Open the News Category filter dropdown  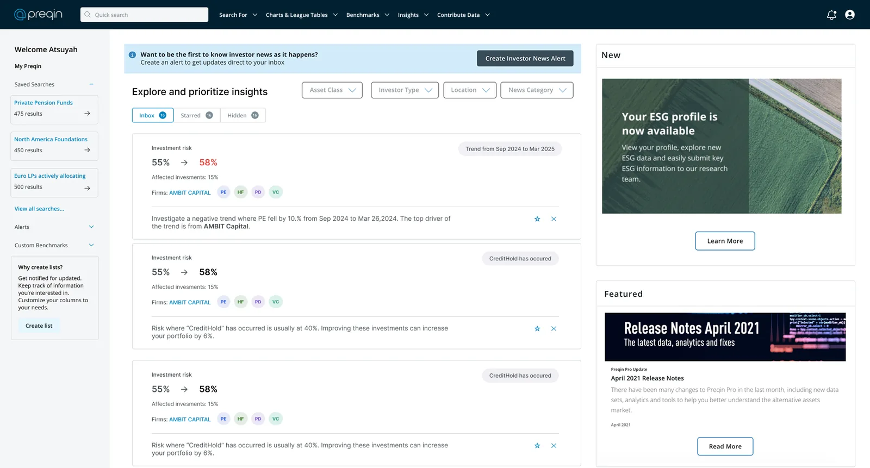click(x=537, y=90)
